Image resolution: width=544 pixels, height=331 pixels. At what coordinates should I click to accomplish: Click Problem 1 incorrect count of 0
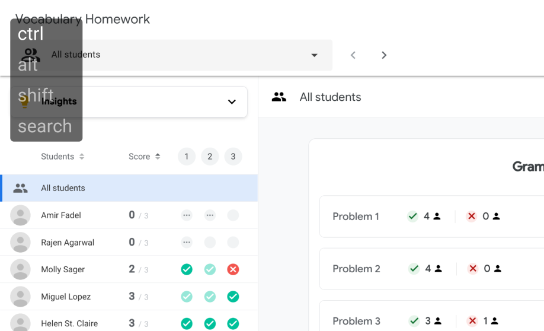pos(483,217)
